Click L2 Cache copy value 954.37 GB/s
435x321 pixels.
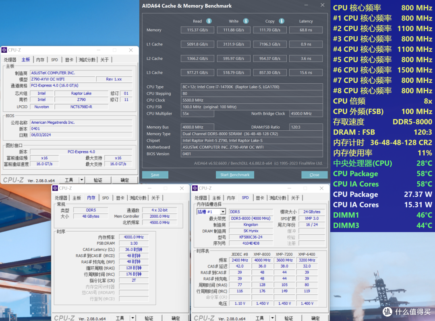coord(269,59)
